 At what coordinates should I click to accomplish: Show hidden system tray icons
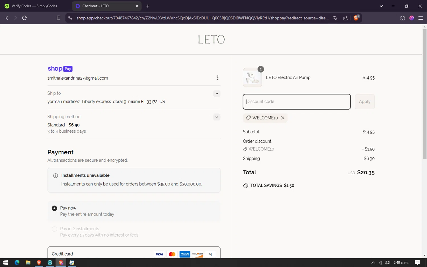tap(373, 262)
